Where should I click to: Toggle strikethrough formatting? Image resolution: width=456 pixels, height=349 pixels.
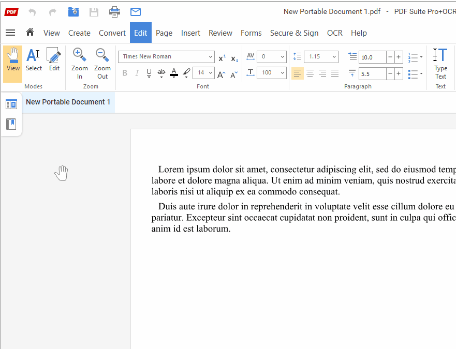click(161, 72)
